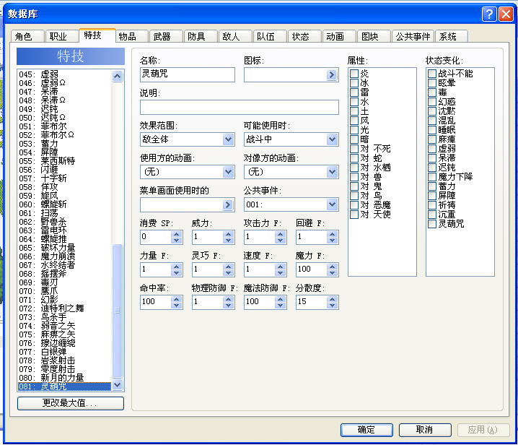Check the 对 兽 attribute checkbox
This screenshot has width=518, height=445.
click(354, 177)
